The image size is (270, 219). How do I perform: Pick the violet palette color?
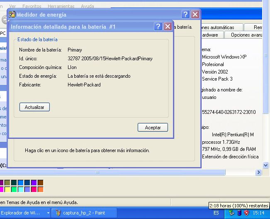point(34,182)
